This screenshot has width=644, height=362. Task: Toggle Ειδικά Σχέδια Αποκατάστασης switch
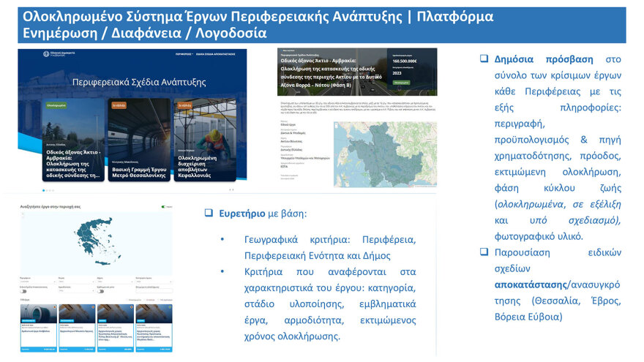tap(23, 291)
